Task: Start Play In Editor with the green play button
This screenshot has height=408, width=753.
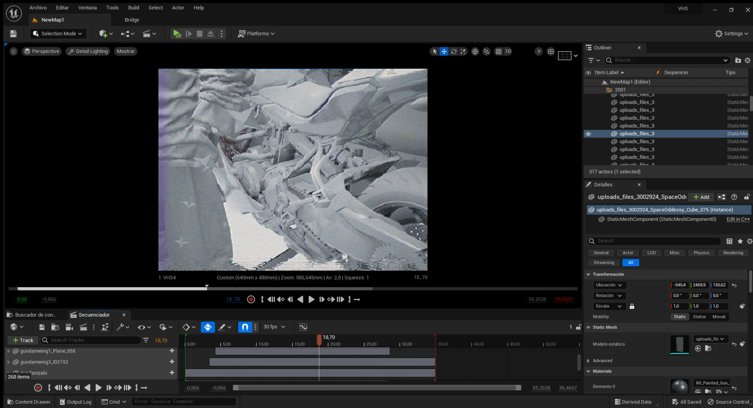Action: tap(177, 33)
